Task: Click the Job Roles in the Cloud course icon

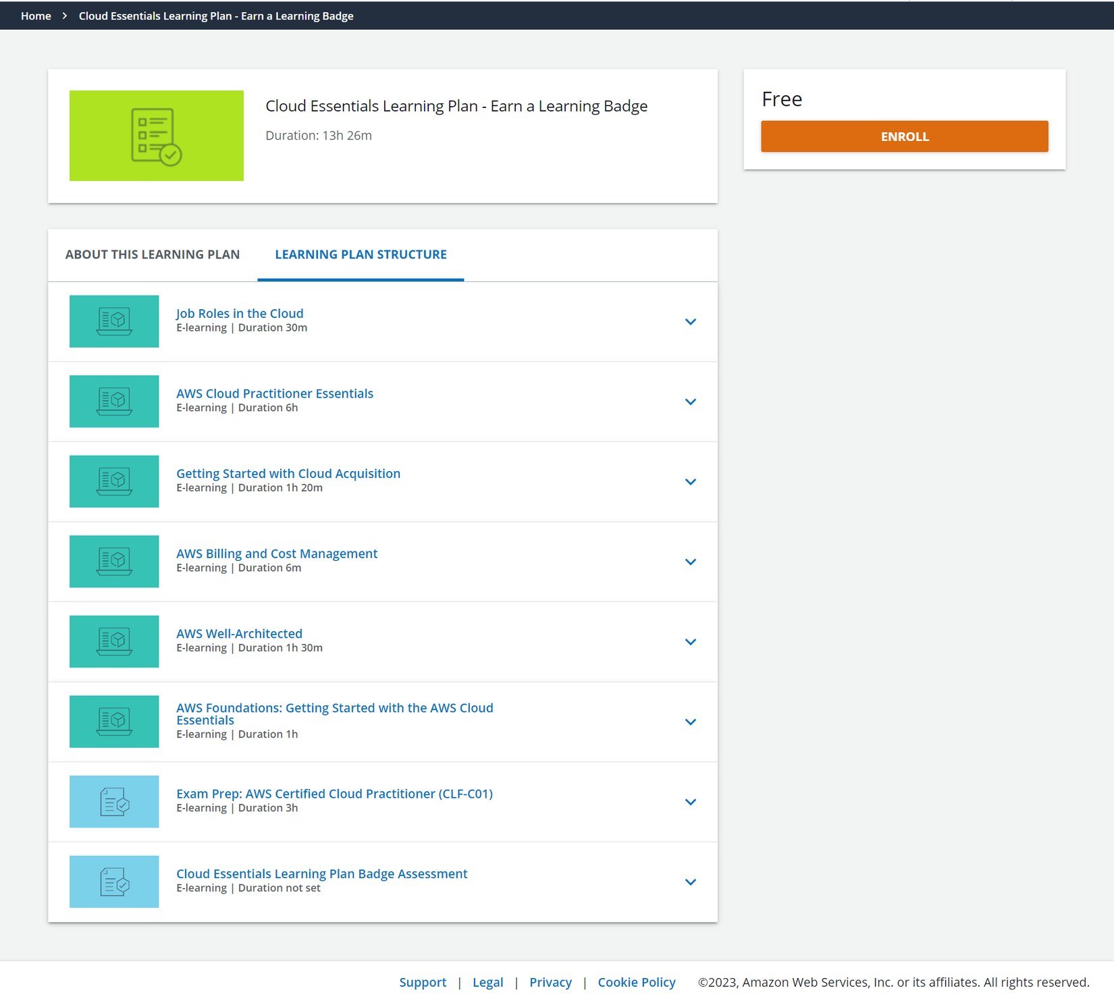Action: [x=114, y=321]
